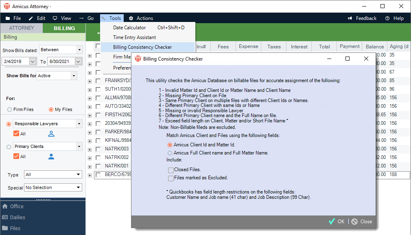The image size is (411, 235).
Task: Click the Amicus Attorney app logo in title bar
Action: tap(7, 6)
